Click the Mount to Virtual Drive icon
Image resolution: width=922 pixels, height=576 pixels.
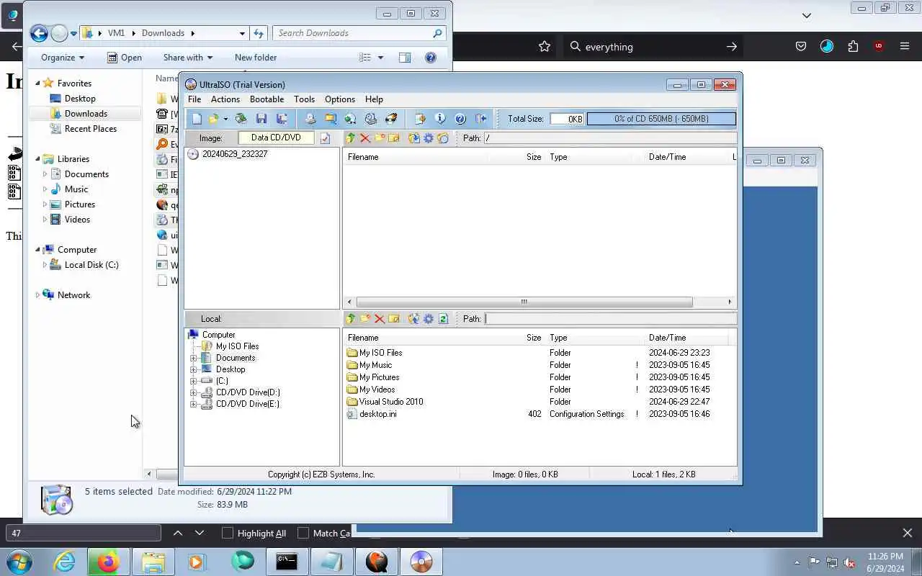[371, 119]
